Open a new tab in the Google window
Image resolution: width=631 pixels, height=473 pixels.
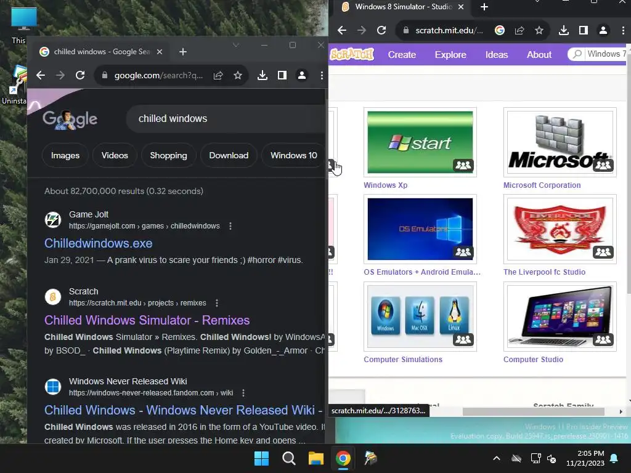click(x=182, y=52)
